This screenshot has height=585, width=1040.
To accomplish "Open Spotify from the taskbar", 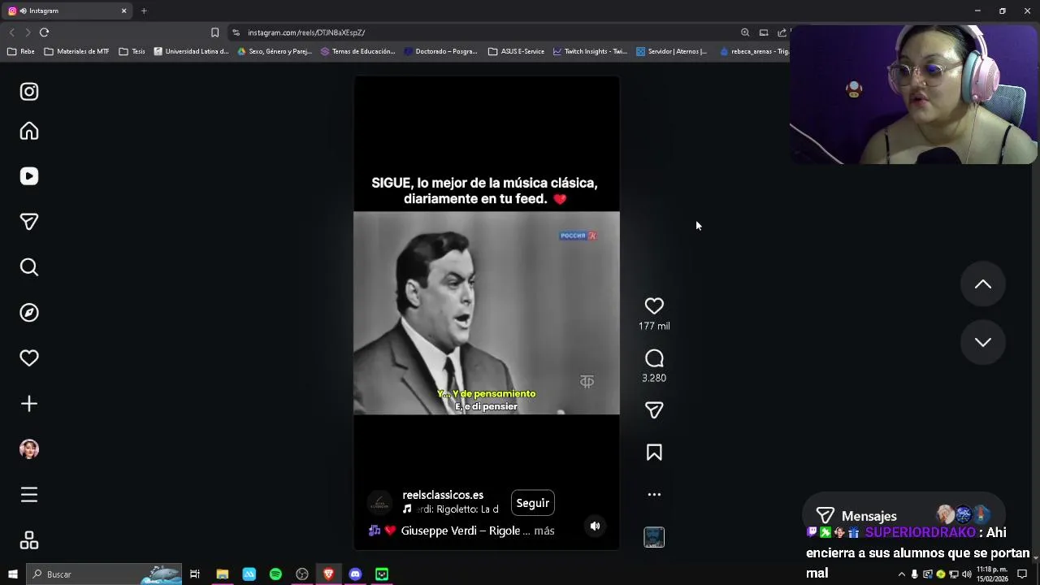I will [x=275, y=574].
